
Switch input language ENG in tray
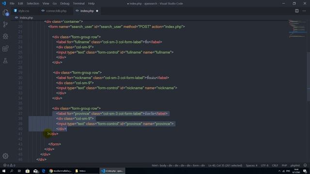coord(288,171)
